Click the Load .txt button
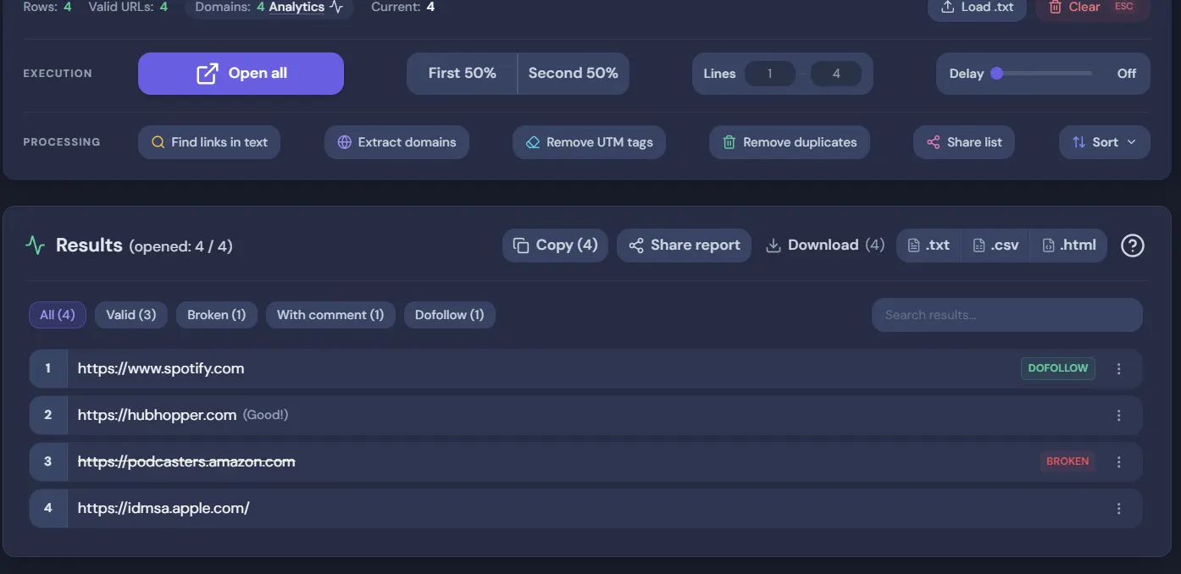This screenshot has height=574, width=1181. [978, 7]
